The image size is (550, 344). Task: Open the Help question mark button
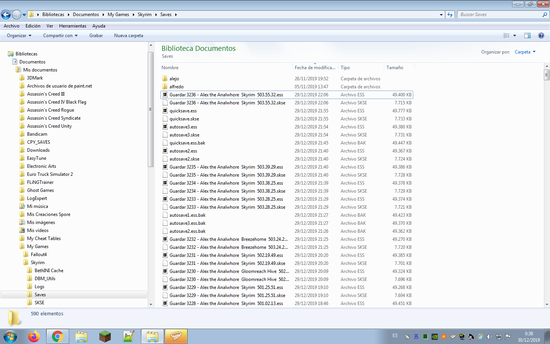541,36
